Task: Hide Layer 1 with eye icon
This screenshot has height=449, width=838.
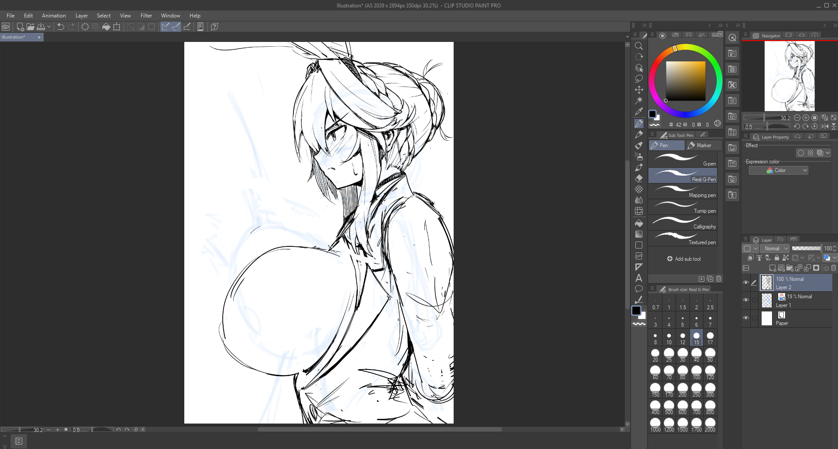Action: tap(746, 300)
